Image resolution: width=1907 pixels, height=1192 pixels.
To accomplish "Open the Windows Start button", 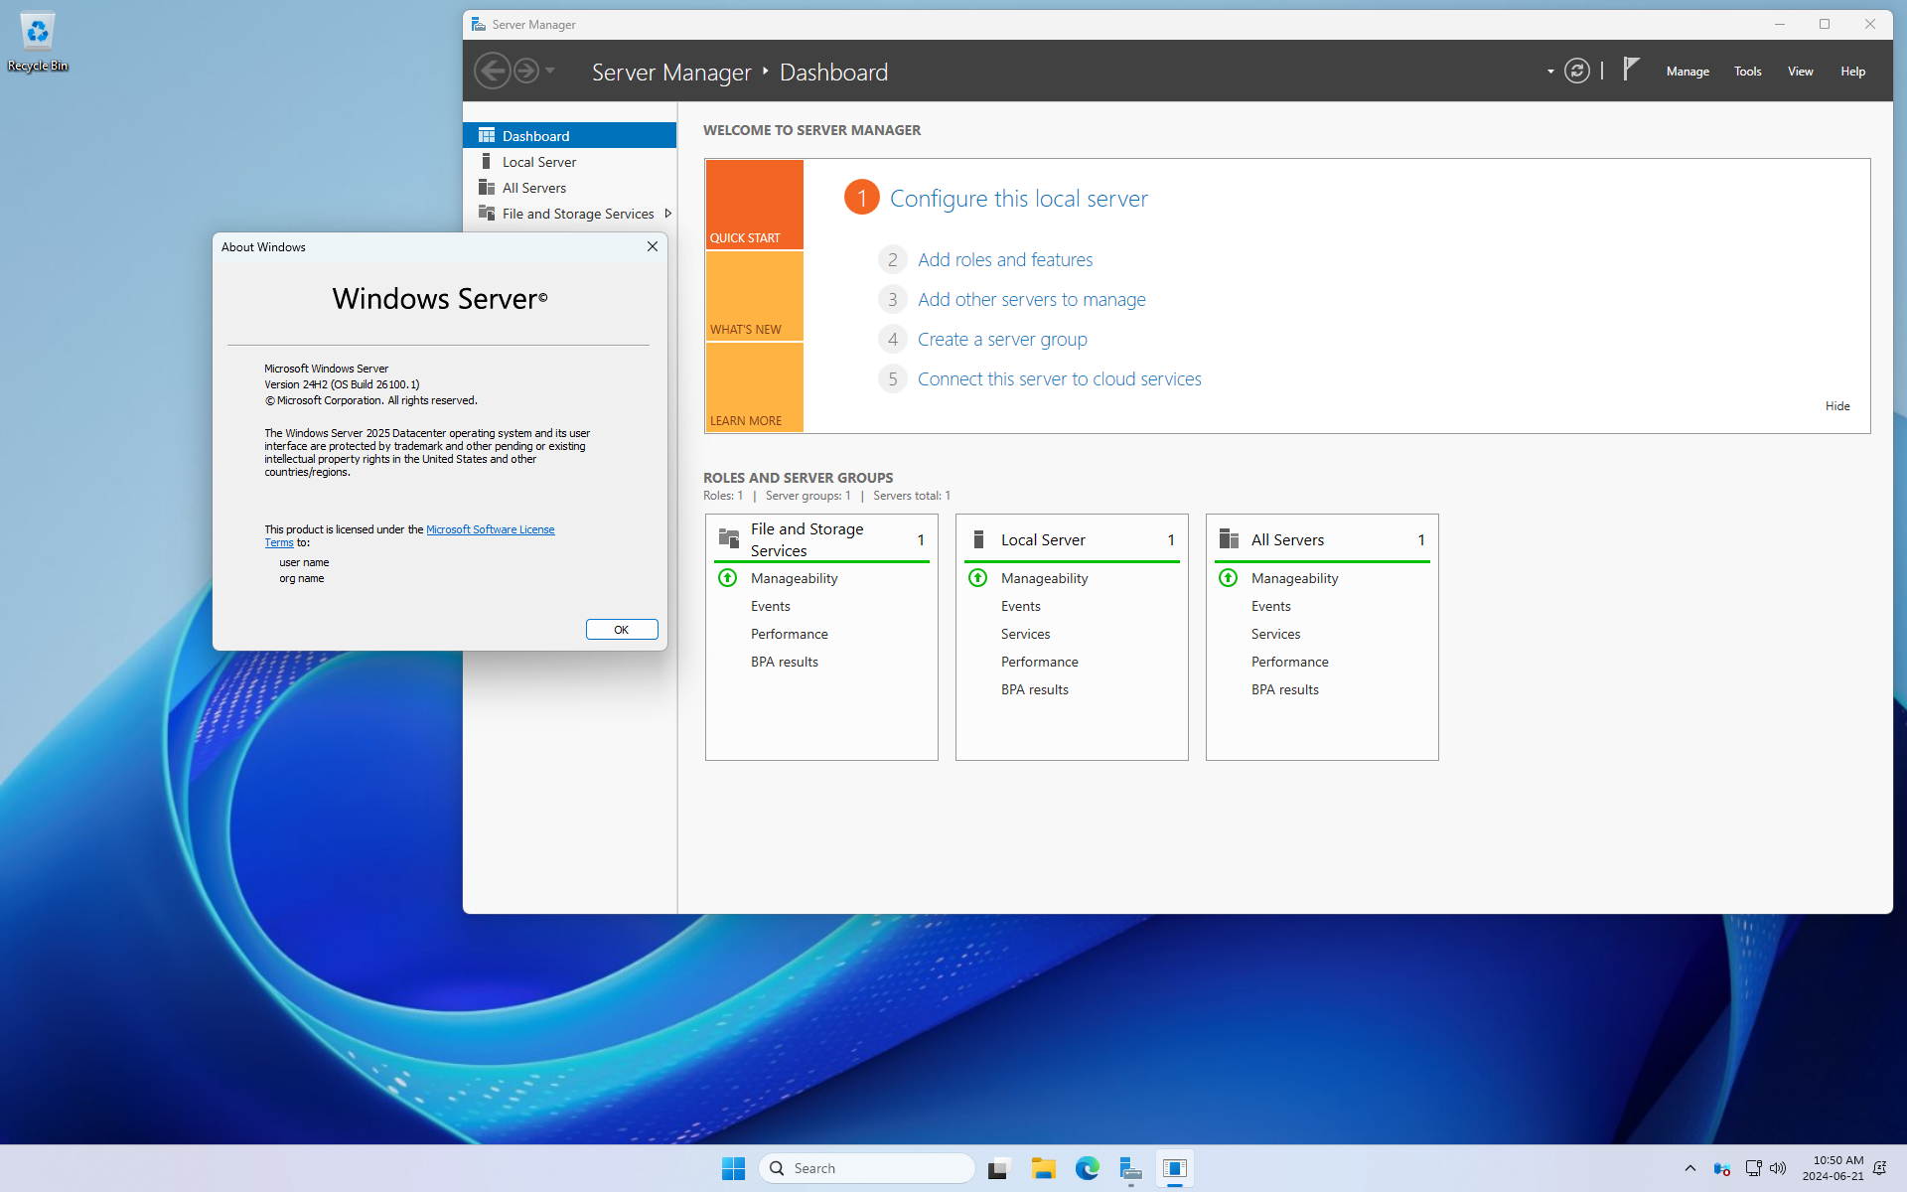I will (x=733, y=1168).
